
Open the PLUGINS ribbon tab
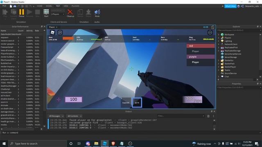(x=75, y=6)
